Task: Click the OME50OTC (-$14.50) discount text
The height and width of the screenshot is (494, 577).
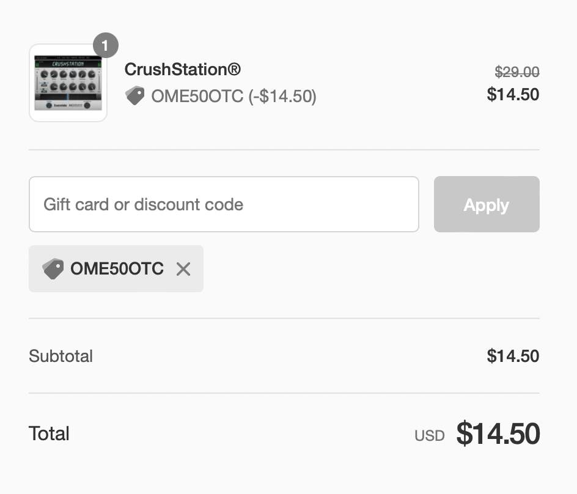Action: [233, 96]
